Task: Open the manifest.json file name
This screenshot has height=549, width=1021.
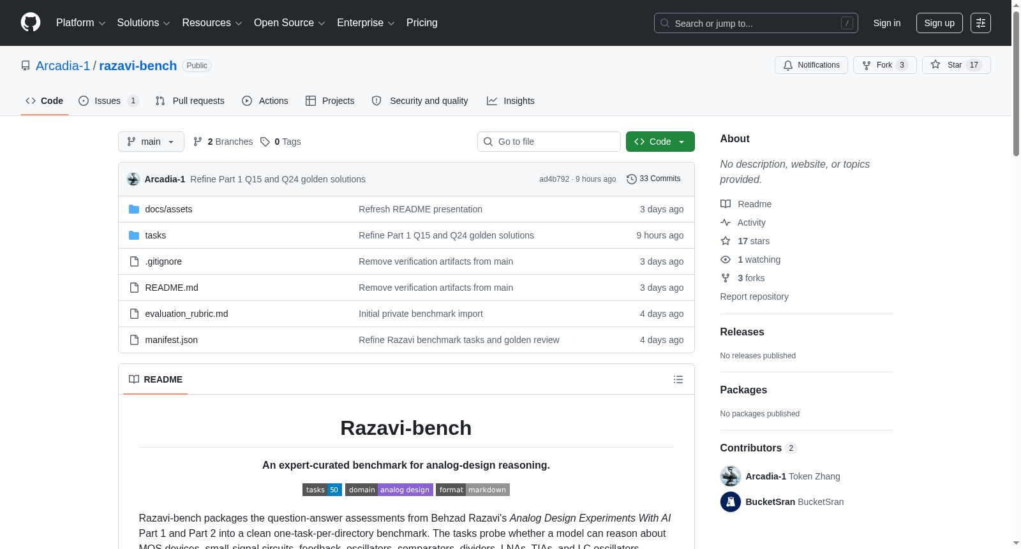Action: pos(172,340)
